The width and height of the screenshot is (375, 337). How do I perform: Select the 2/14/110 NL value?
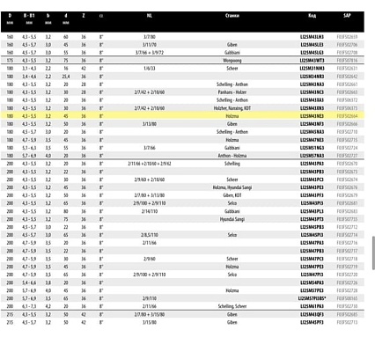pyautogui.click(x=150, y=211)
